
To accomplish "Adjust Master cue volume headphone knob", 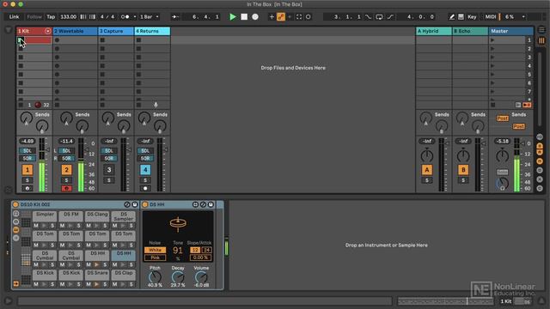I will coord(502,184).
